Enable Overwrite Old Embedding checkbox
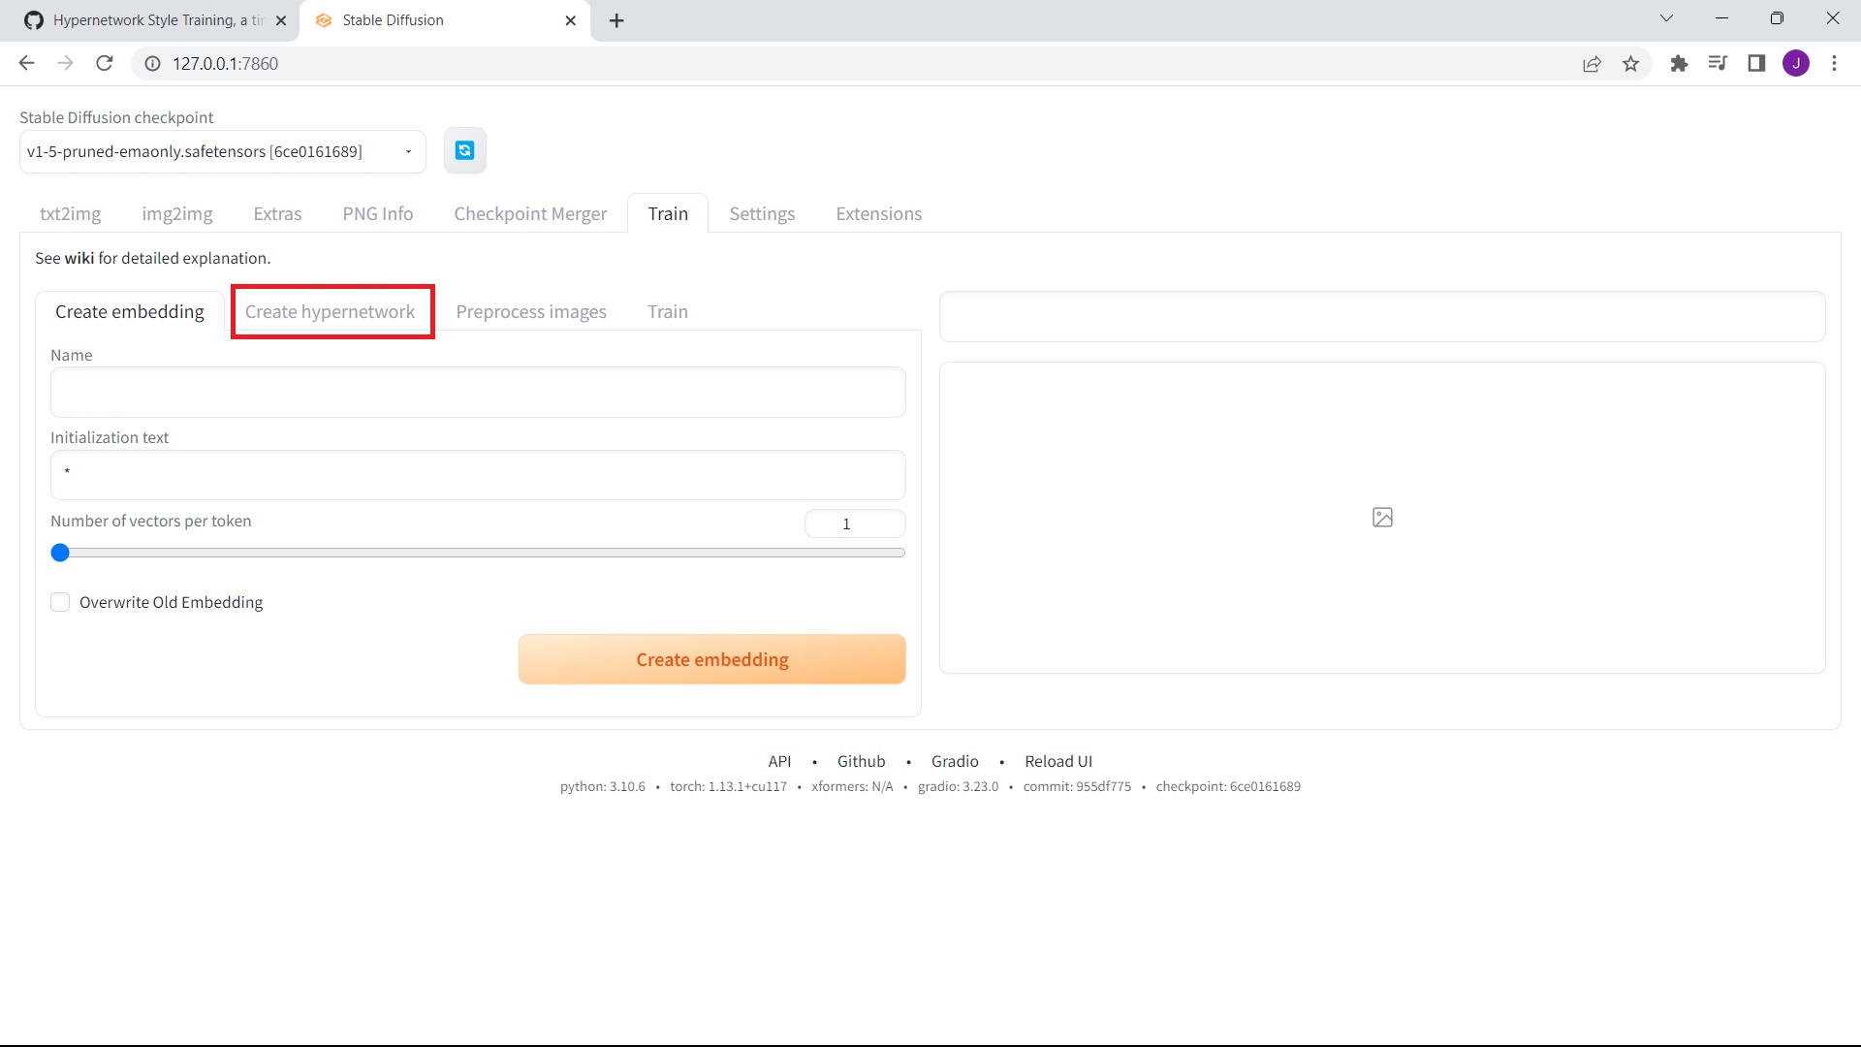 click(x=60, y=602)
